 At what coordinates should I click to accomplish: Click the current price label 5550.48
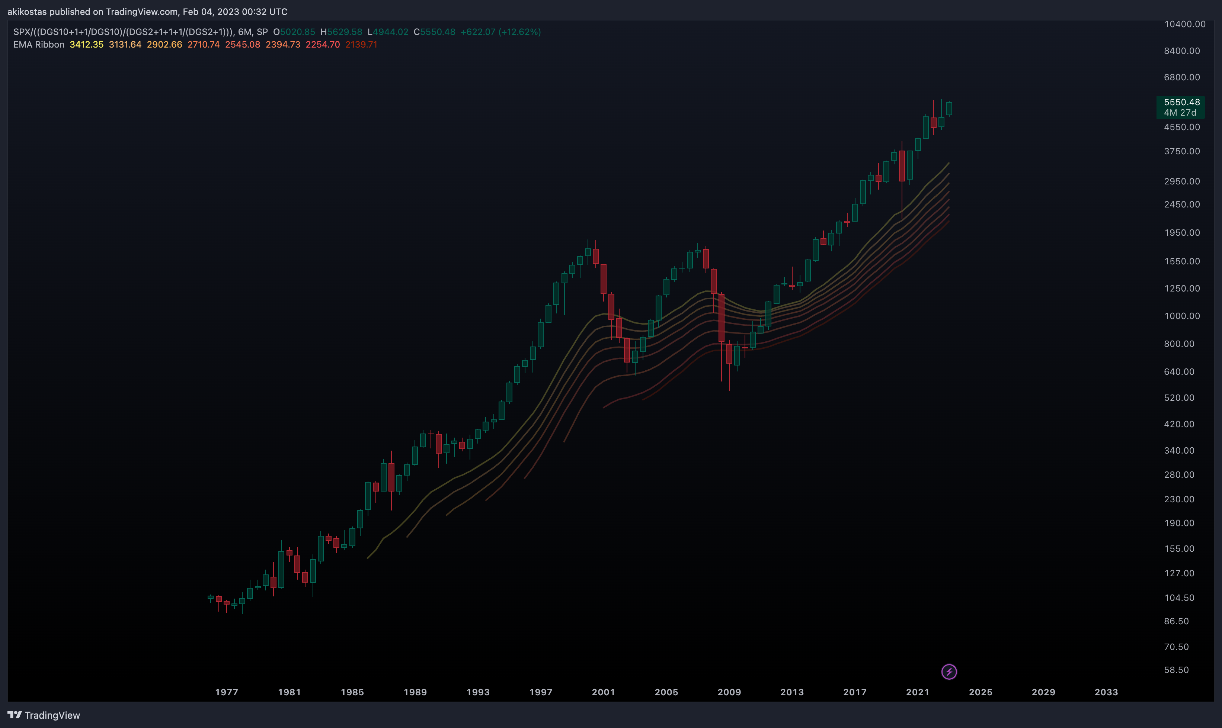click(x=1181, y=102)
